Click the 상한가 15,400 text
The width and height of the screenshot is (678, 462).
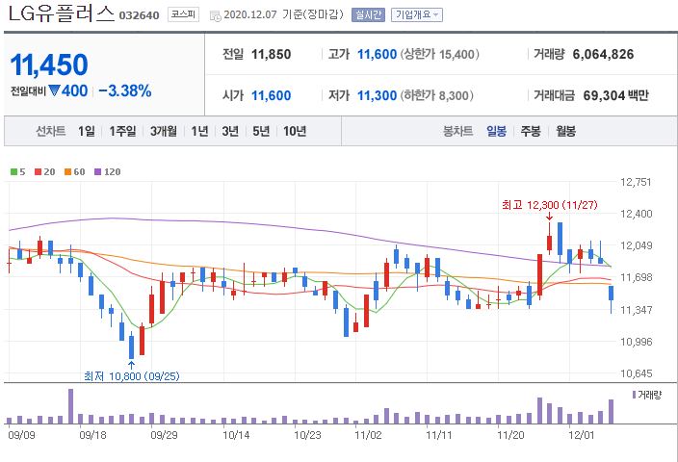pyautogui.click(x=440, y=55)
